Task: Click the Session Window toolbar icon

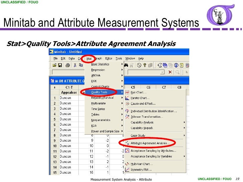Action: click(x=160, y=65)
